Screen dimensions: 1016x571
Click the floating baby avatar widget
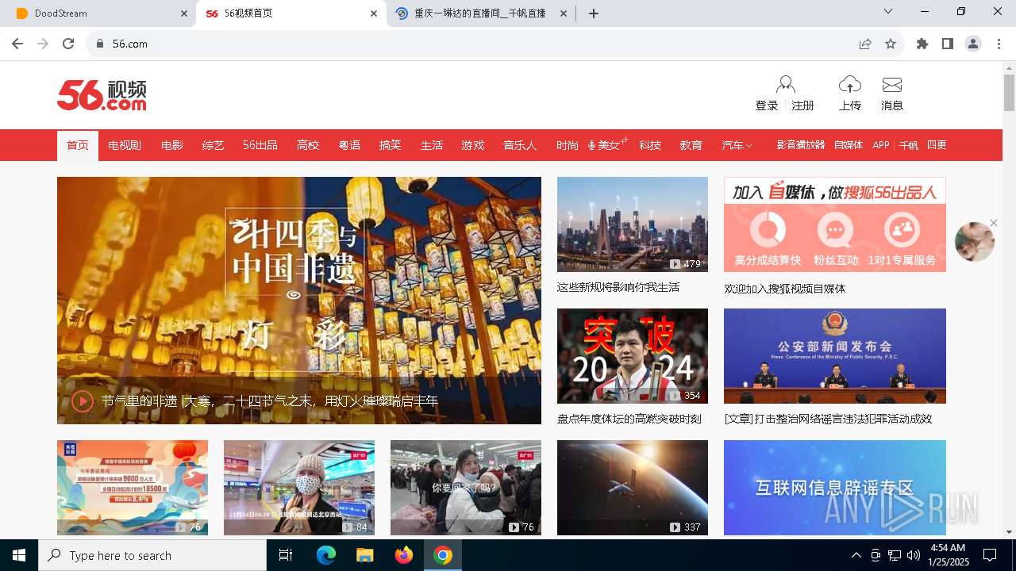(x=975, y=242)
